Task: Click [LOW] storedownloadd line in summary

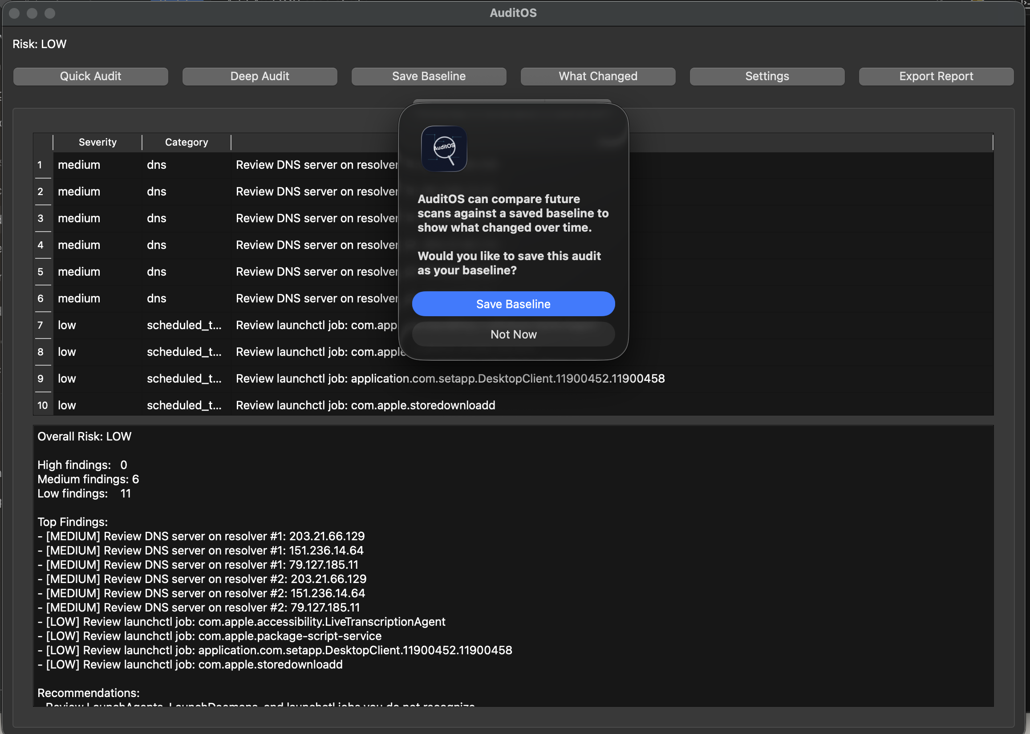Action: pyautogui.click(x=190, y=665)
